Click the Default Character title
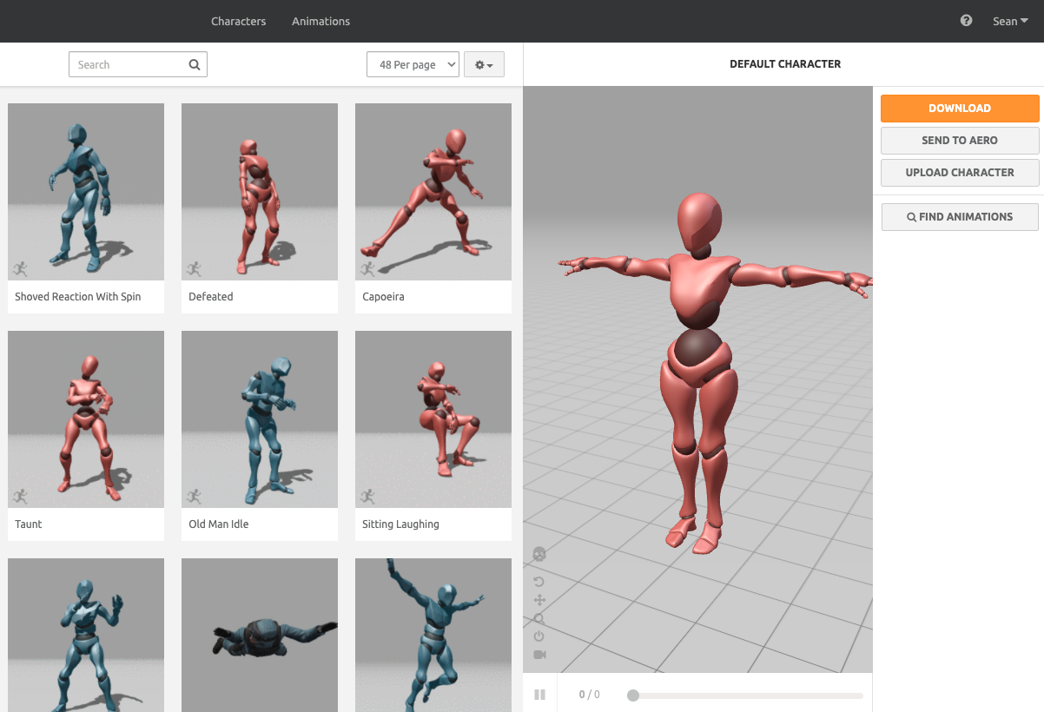Image resolution: width=1044 pixels, height=712 pixels. [x=785, y=64]
